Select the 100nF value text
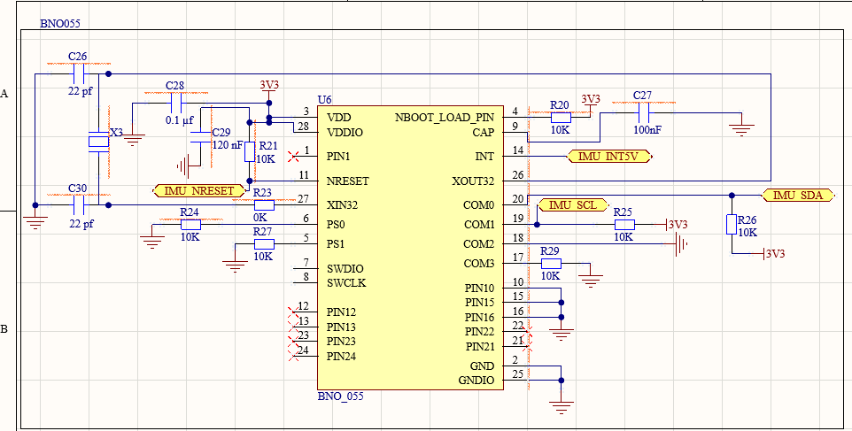Screen dimensions: 852x431 [647, 130]
